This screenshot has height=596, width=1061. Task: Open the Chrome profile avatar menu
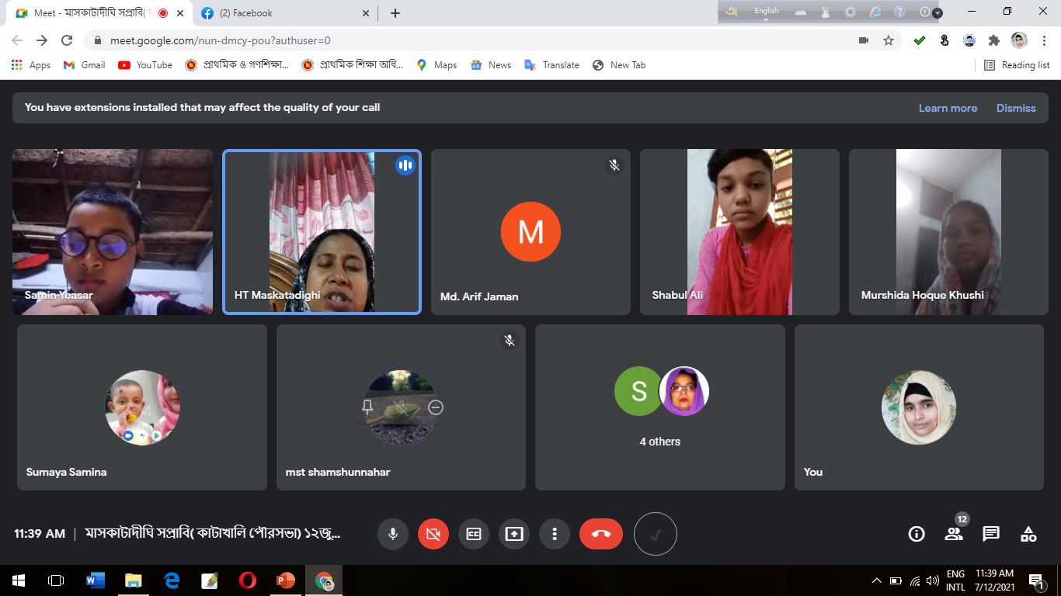pos(1019,40)
